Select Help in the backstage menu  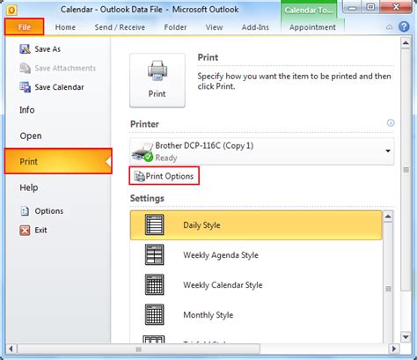(29, 187)
